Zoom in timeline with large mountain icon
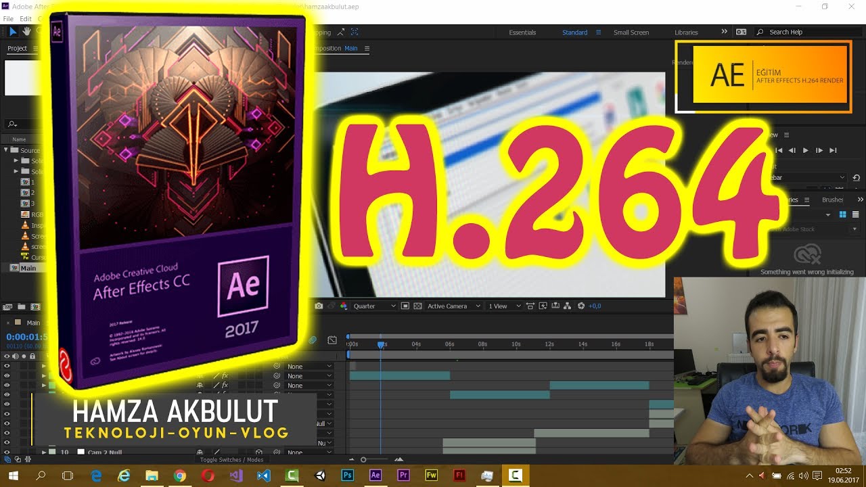The width and height of the screenshot is (866, 487). (x=398, y=460)
